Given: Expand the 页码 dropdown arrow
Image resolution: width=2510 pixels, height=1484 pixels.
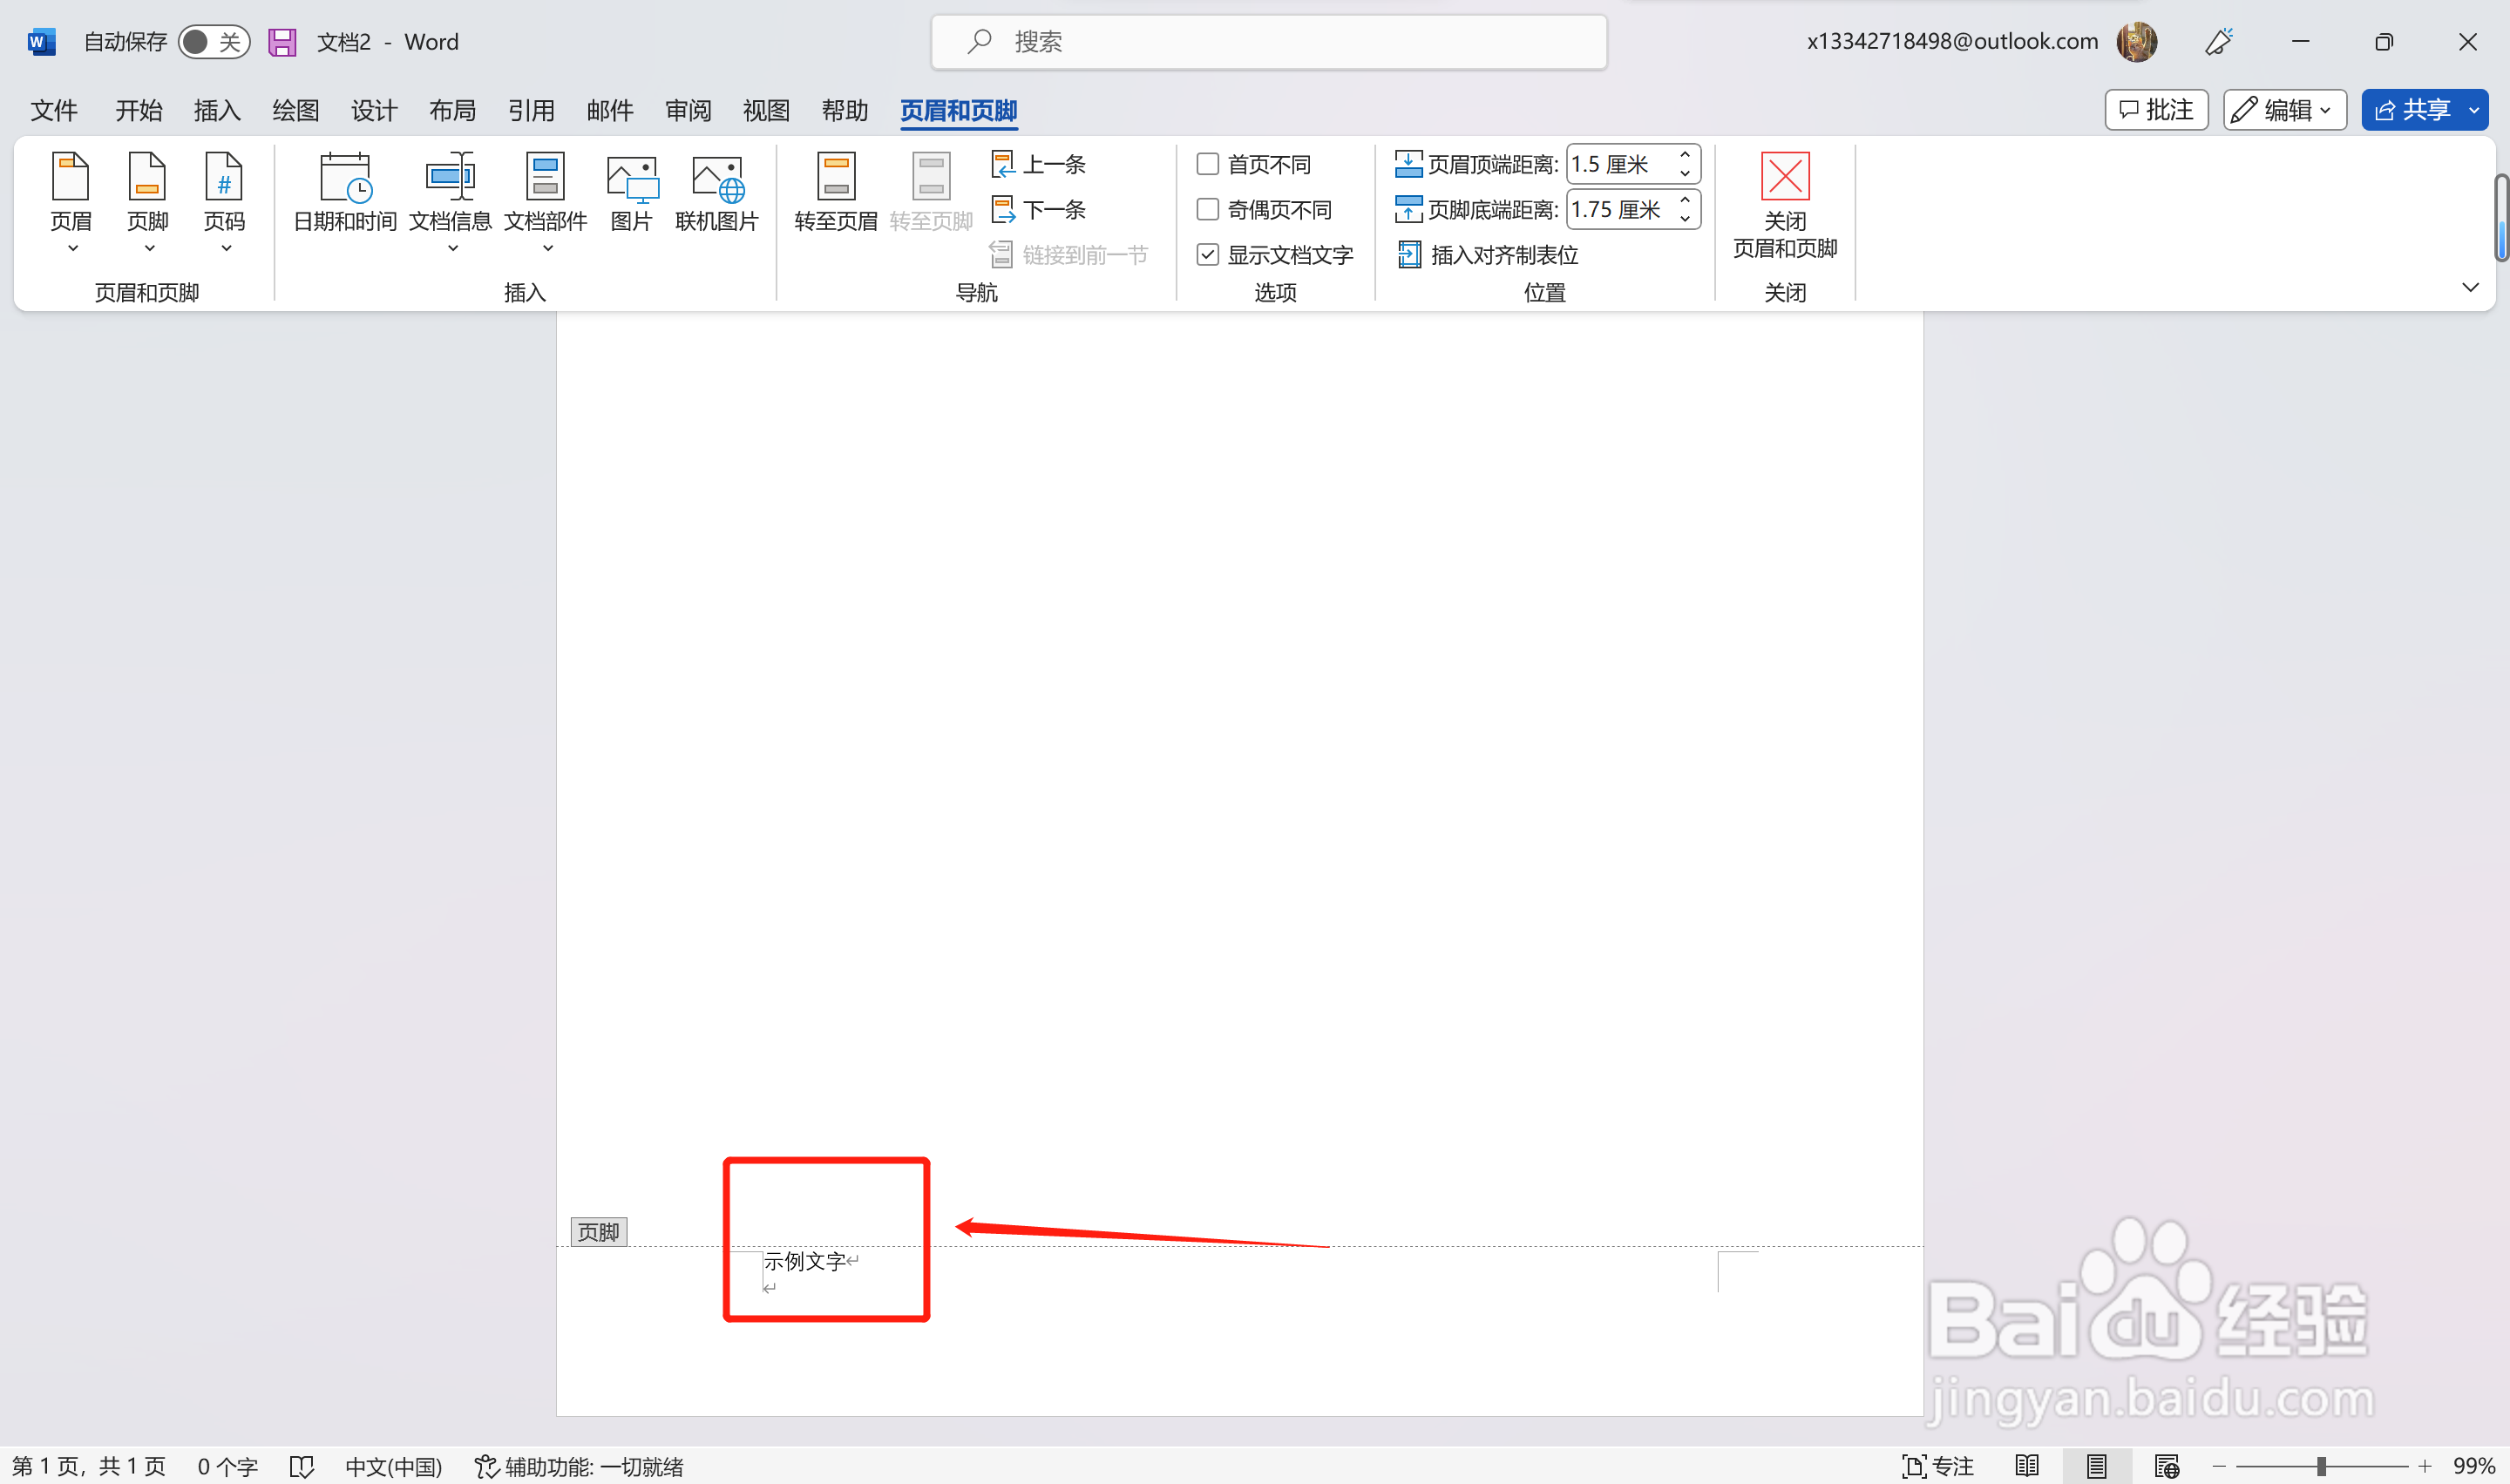Looking at the screenshot, I should click(x=226, y=248).
